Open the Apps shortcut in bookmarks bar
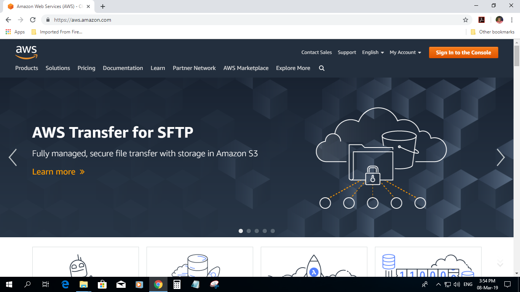The height and width of the screenshot is (292, 520). (15, 32)
